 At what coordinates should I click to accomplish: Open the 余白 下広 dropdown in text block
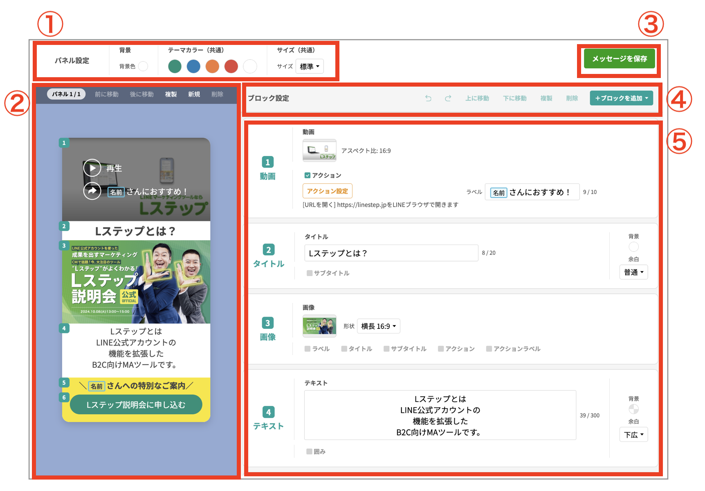(x=634, y=435)
